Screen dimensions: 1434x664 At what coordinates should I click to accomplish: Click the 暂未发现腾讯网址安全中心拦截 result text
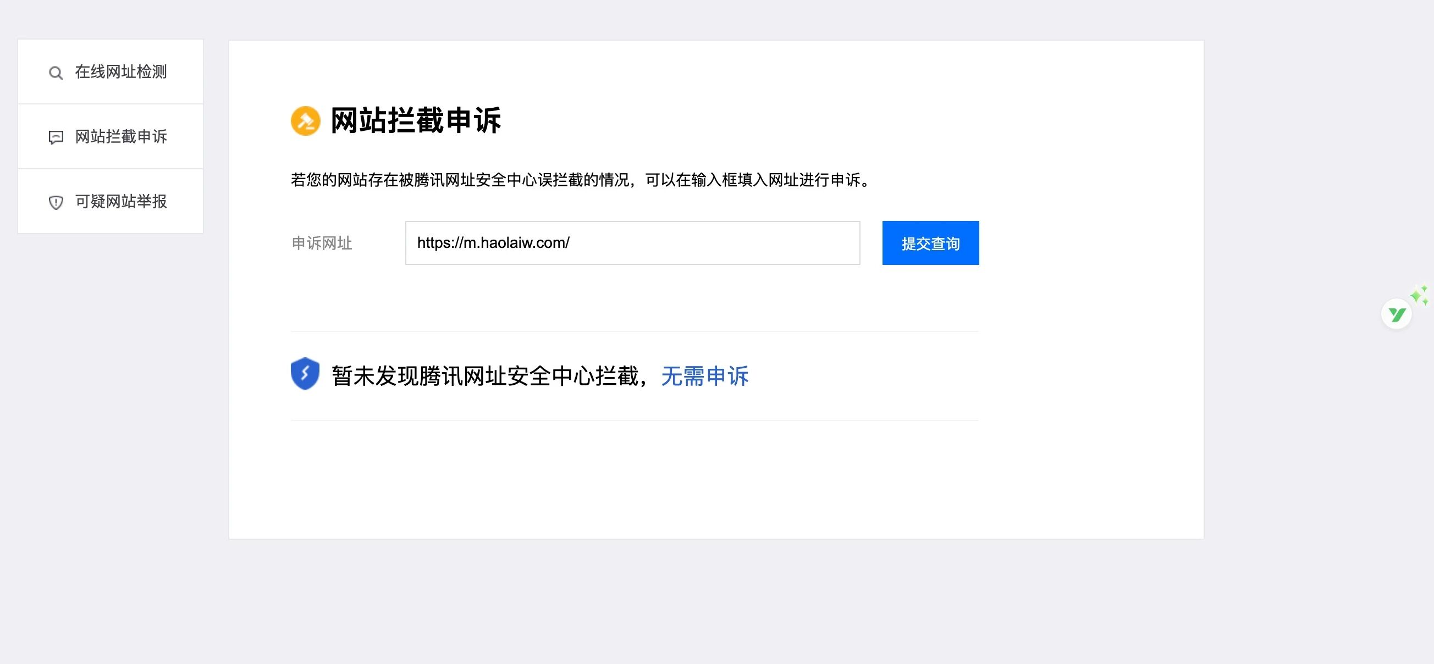pos(484,376)
